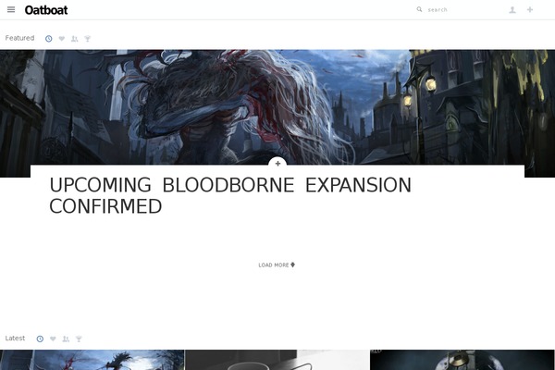This screenshot has width=555, height=370.
Task: Click the Latest section label
Action: tap(15, 339)
